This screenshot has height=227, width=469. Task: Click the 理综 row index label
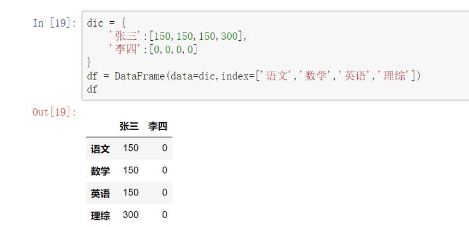point(100,216)
